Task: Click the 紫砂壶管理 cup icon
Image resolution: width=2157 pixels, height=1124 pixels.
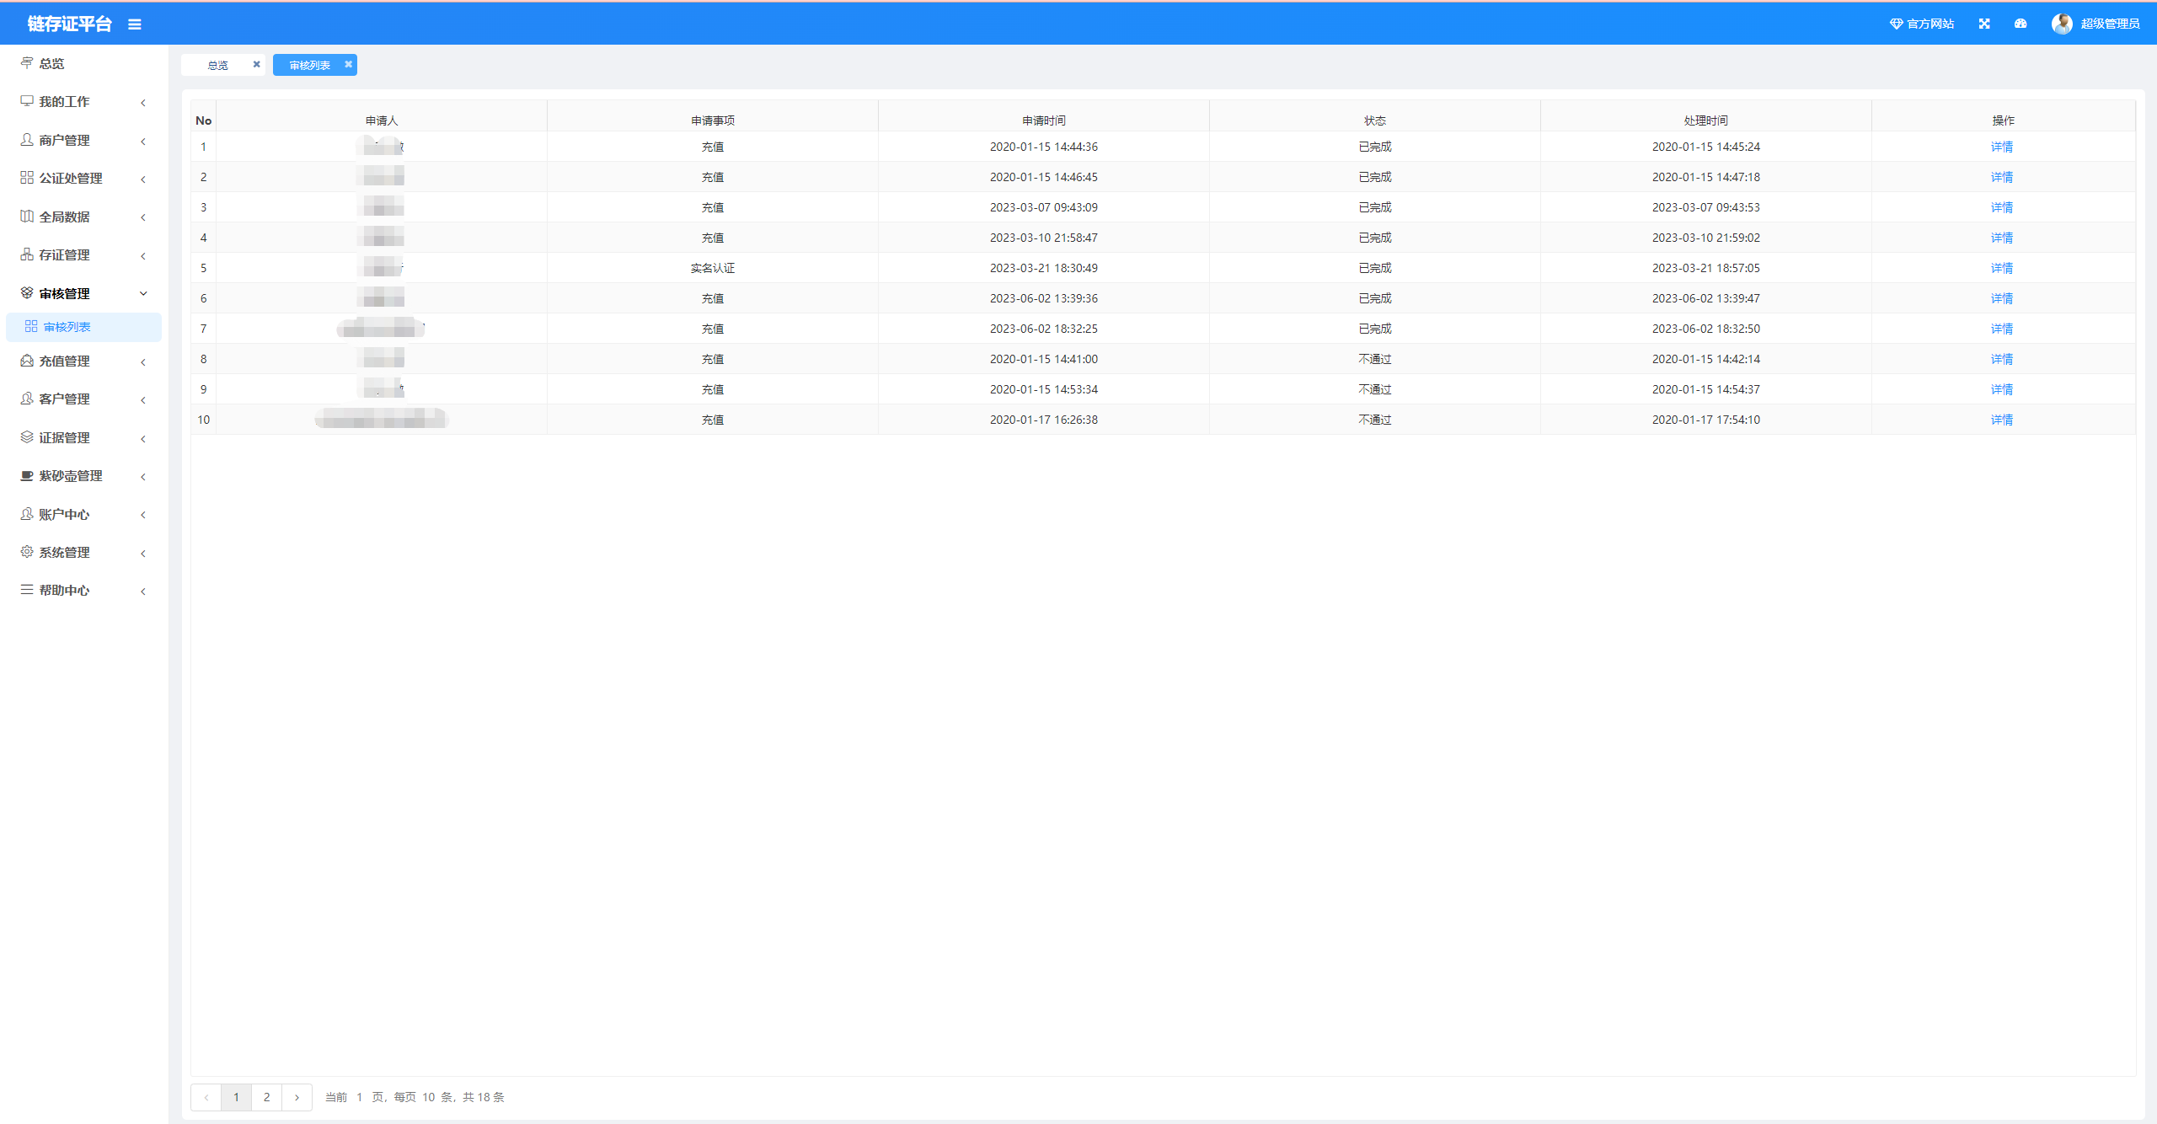Action: [x=27, y=475]
